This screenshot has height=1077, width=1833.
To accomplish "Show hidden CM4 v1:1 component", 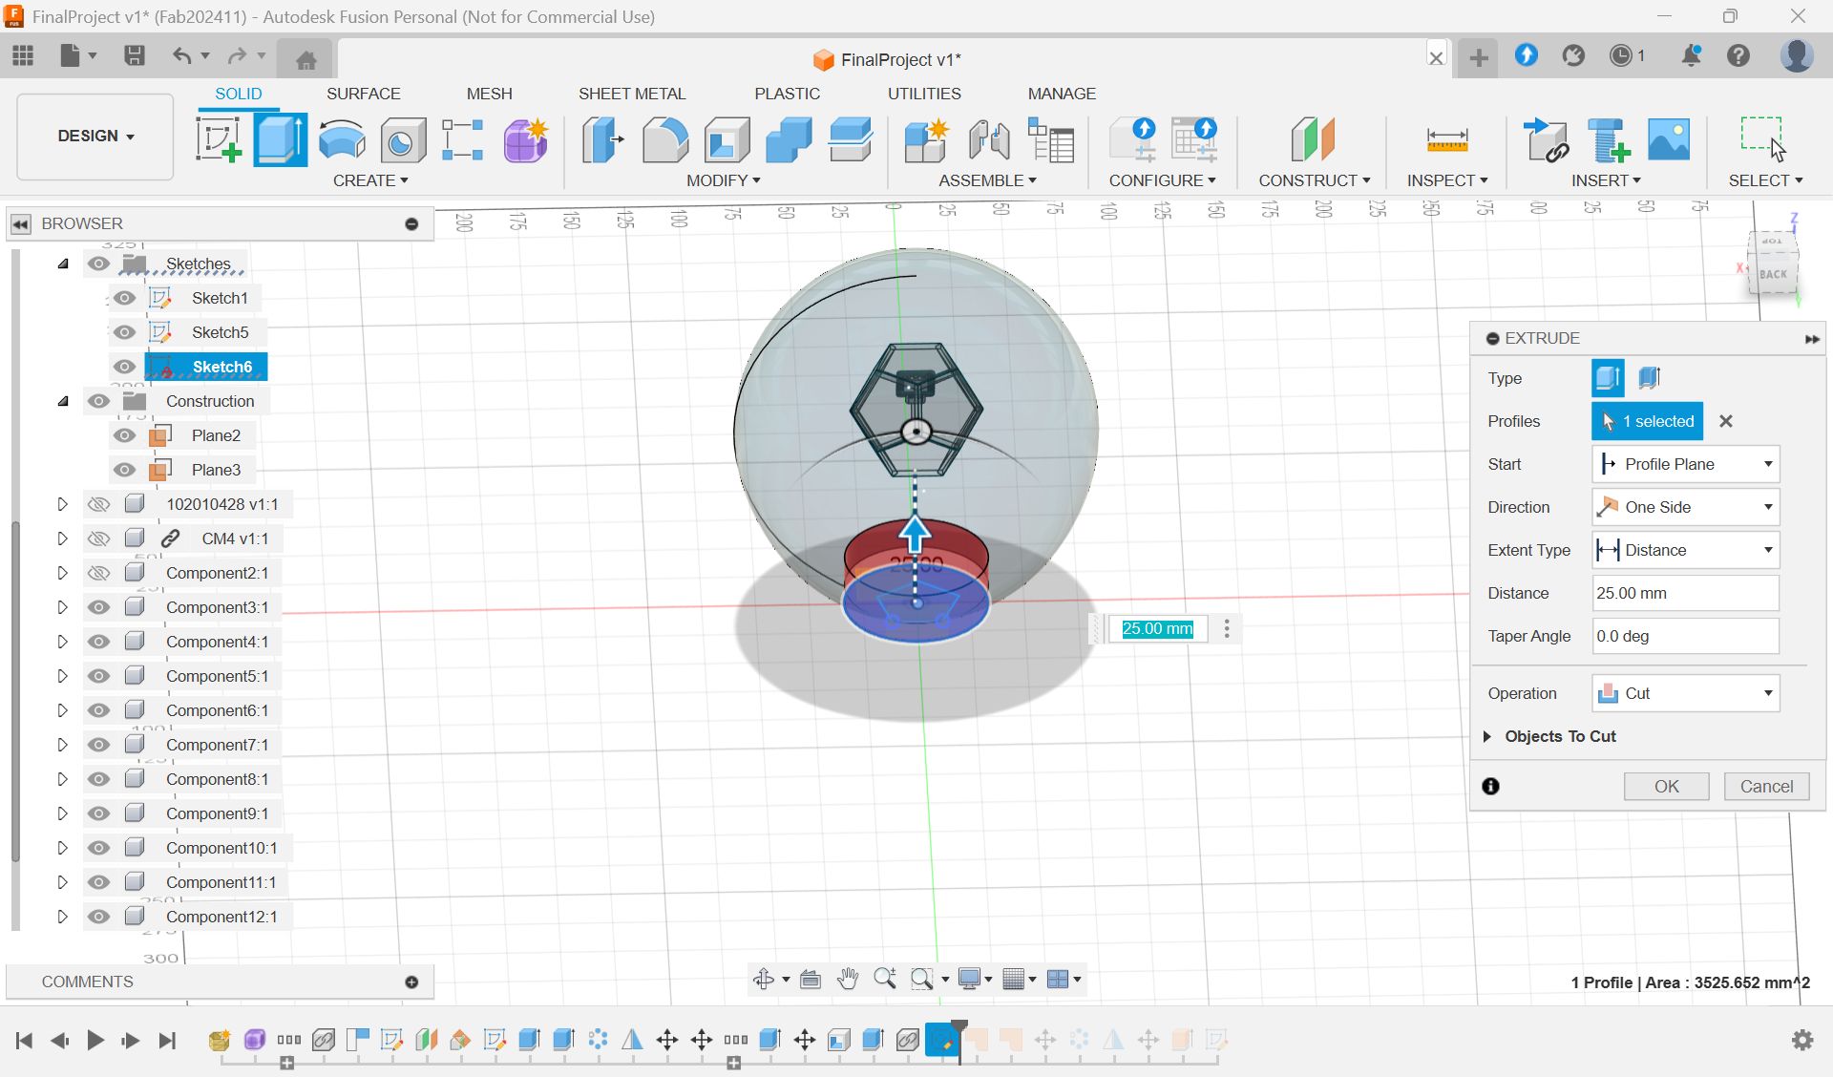I will pyautogui.click(x=98, y=538).
